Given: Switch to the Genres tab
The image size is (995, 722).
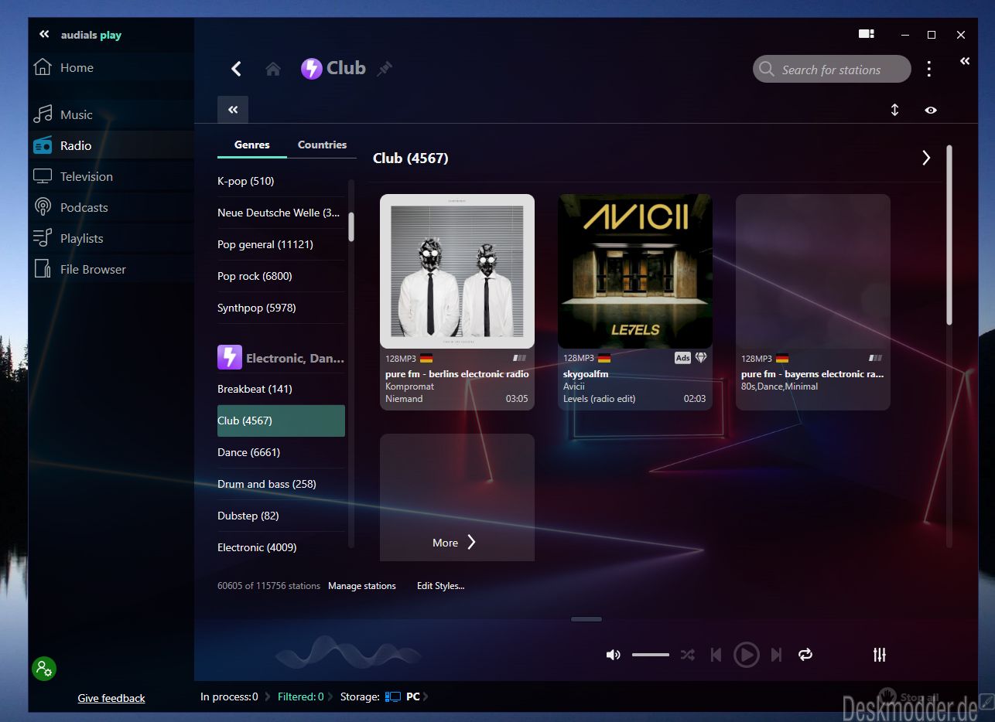Looking at the screenshot, I should pos(252,145).
